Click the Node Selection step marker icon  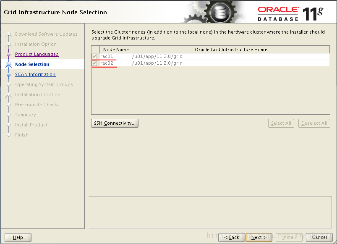(8, 64)
